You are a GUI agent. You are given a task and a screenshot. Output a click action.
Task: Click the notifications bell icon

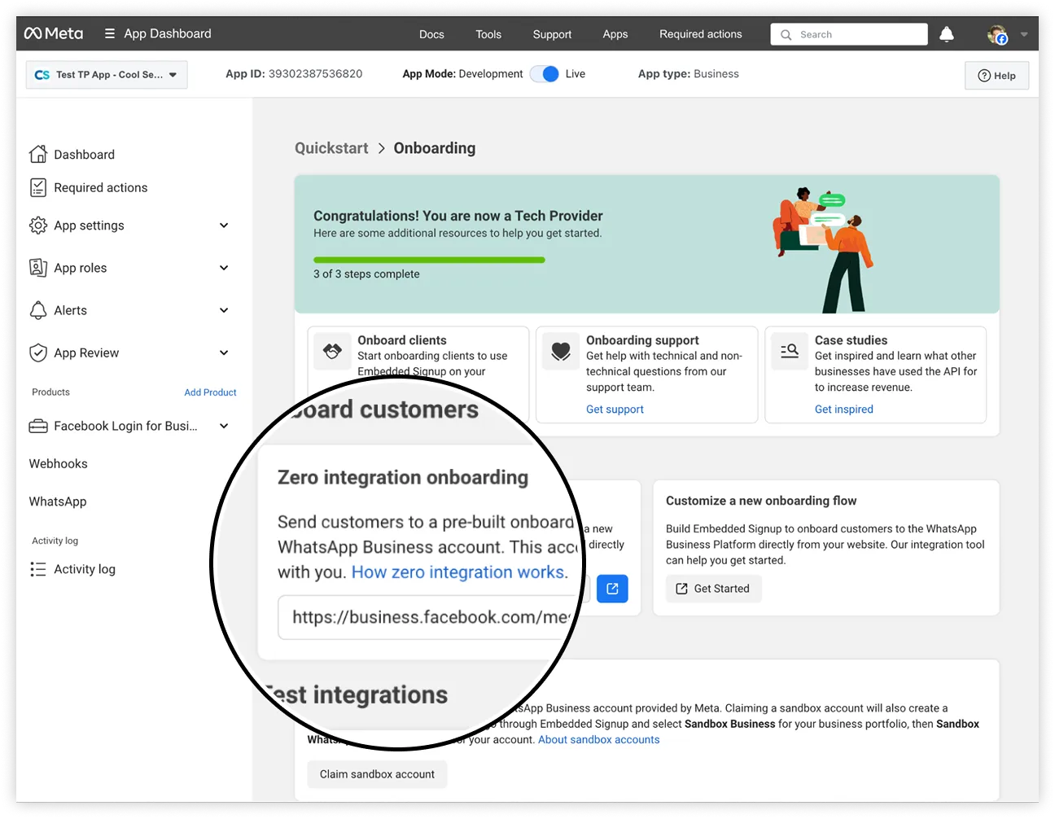pyautogui.click(x=946, y=34)
